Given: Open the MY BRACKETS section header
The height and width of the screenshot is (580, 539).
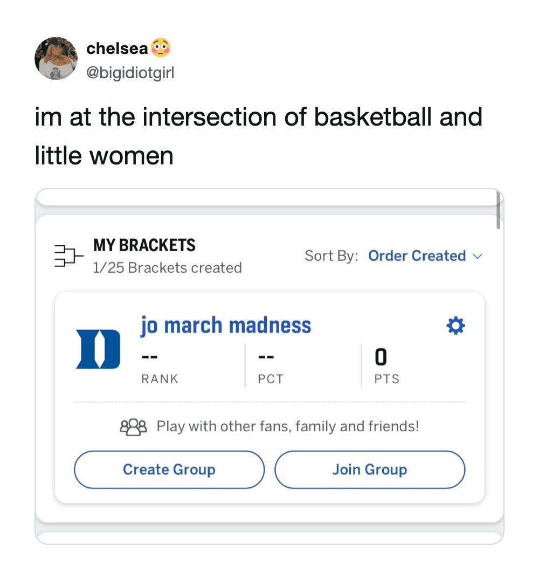Looking at the screenshot, I should (x=144, y=245).
